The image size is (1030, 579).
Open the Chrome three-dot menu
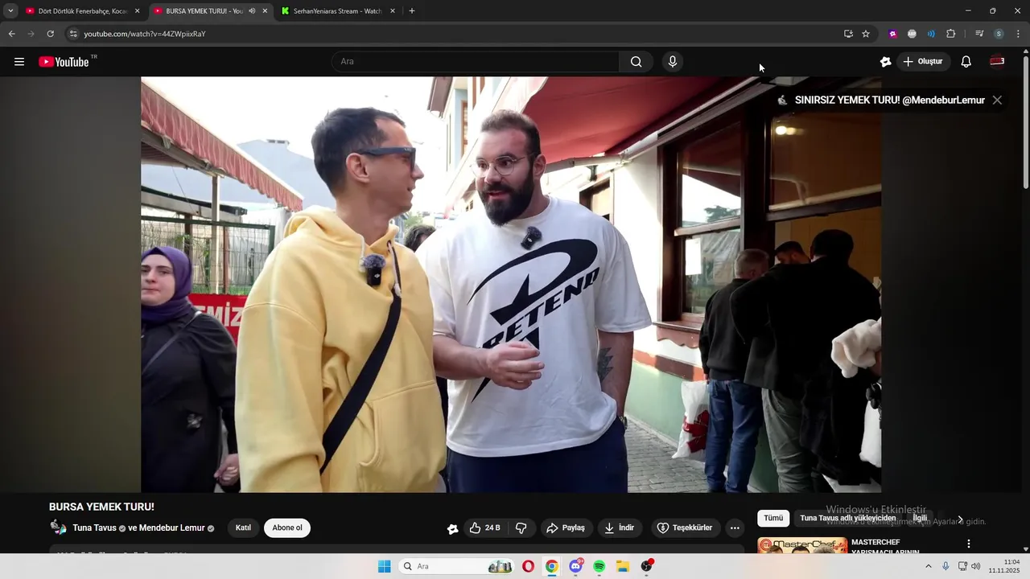1018,34
